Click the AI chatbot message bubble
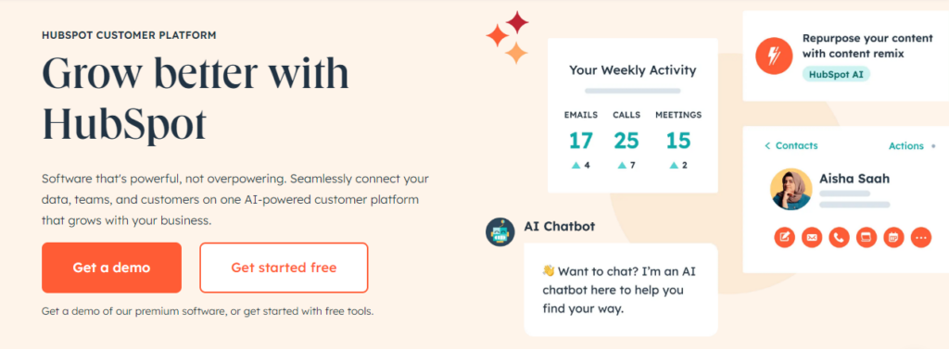The image size is (949, 349). [621, 290]
